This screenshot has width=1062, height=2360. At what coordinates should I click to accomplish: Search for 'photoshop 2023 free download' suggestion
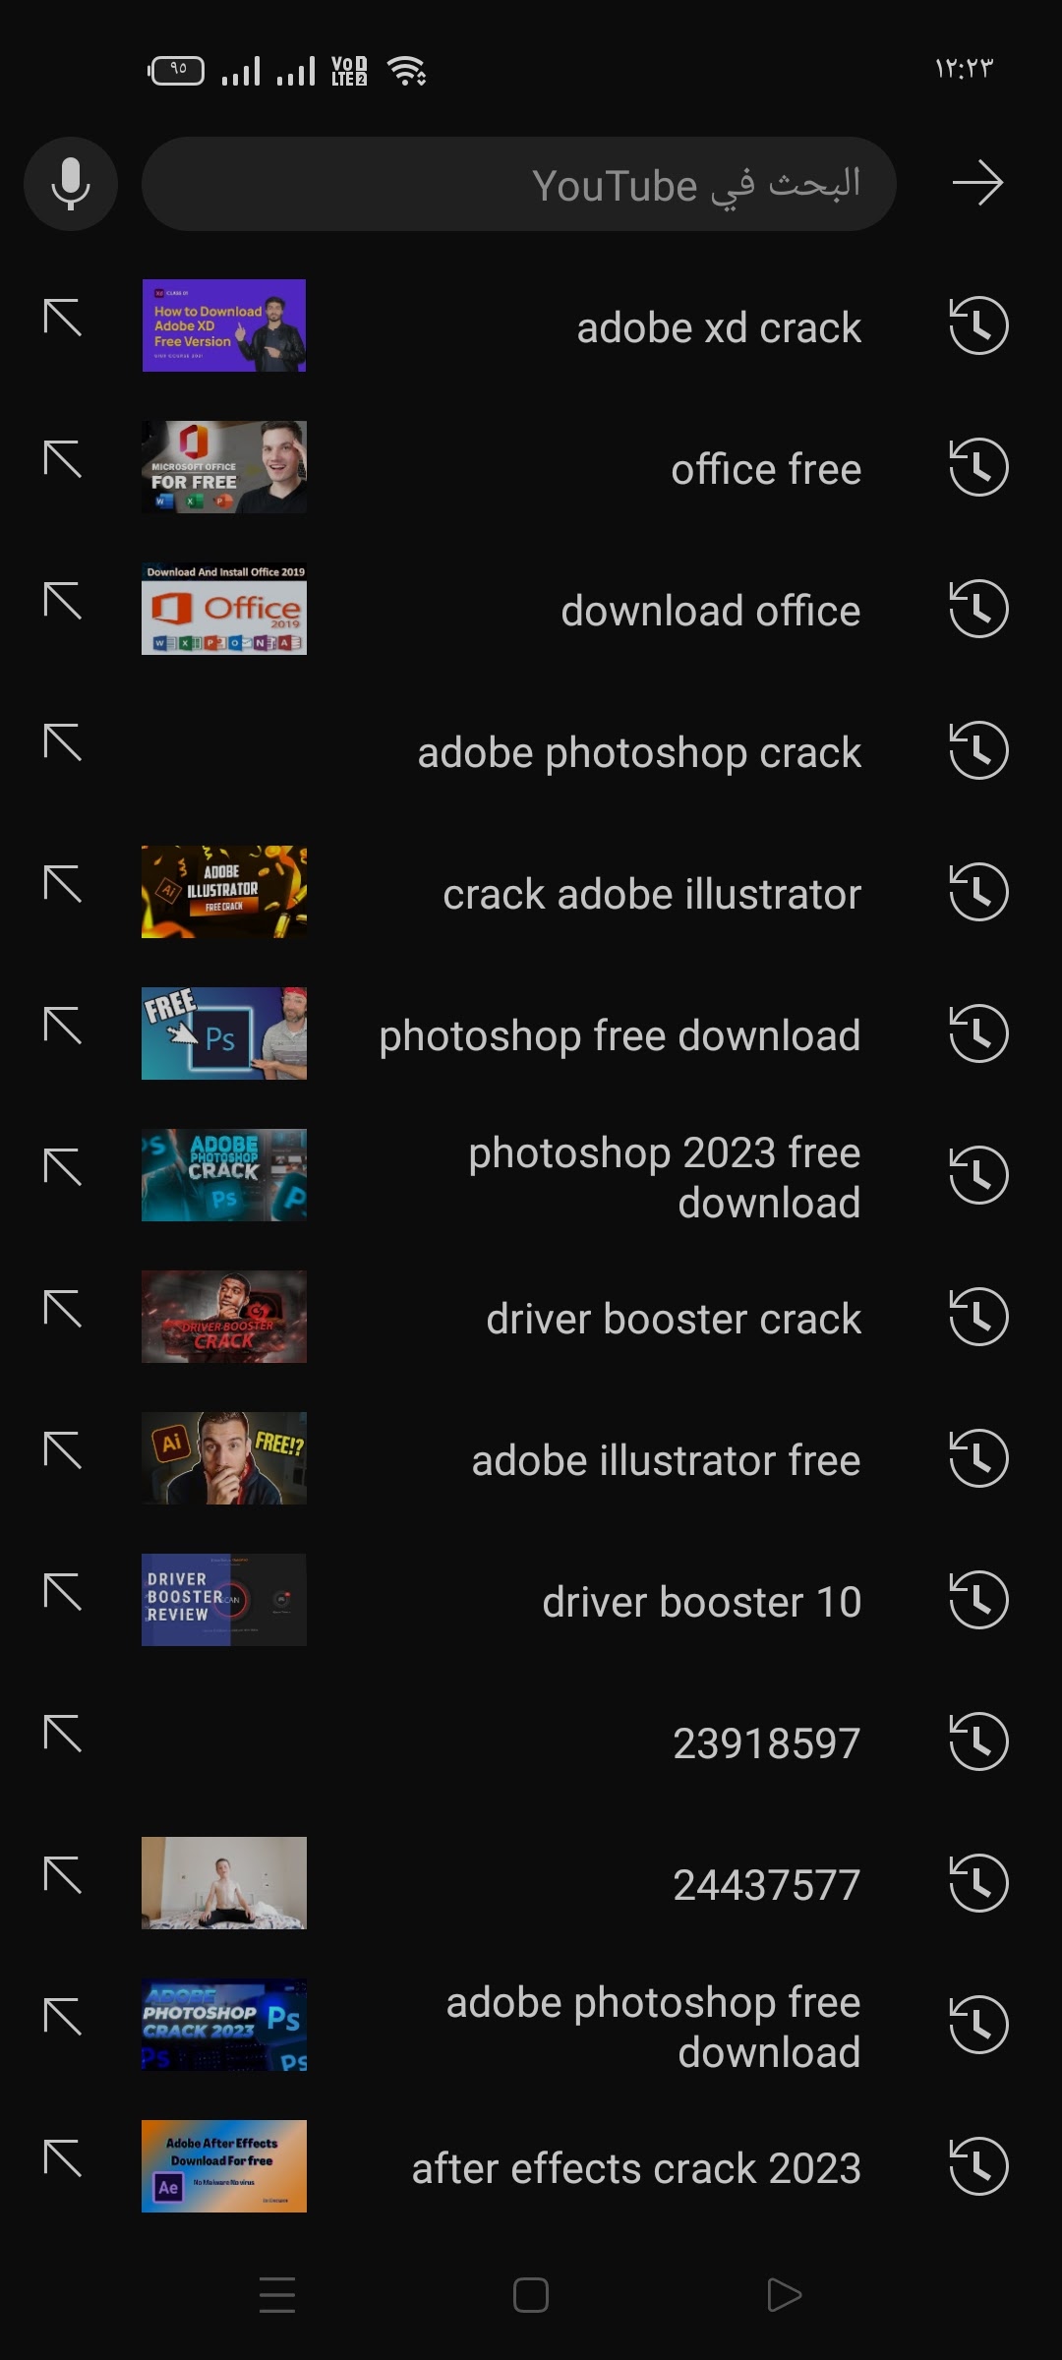(665, 1177)
